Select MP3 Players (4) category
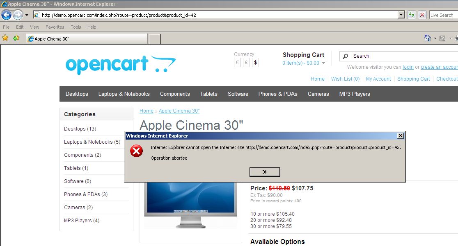 click(x=82, y=220)
